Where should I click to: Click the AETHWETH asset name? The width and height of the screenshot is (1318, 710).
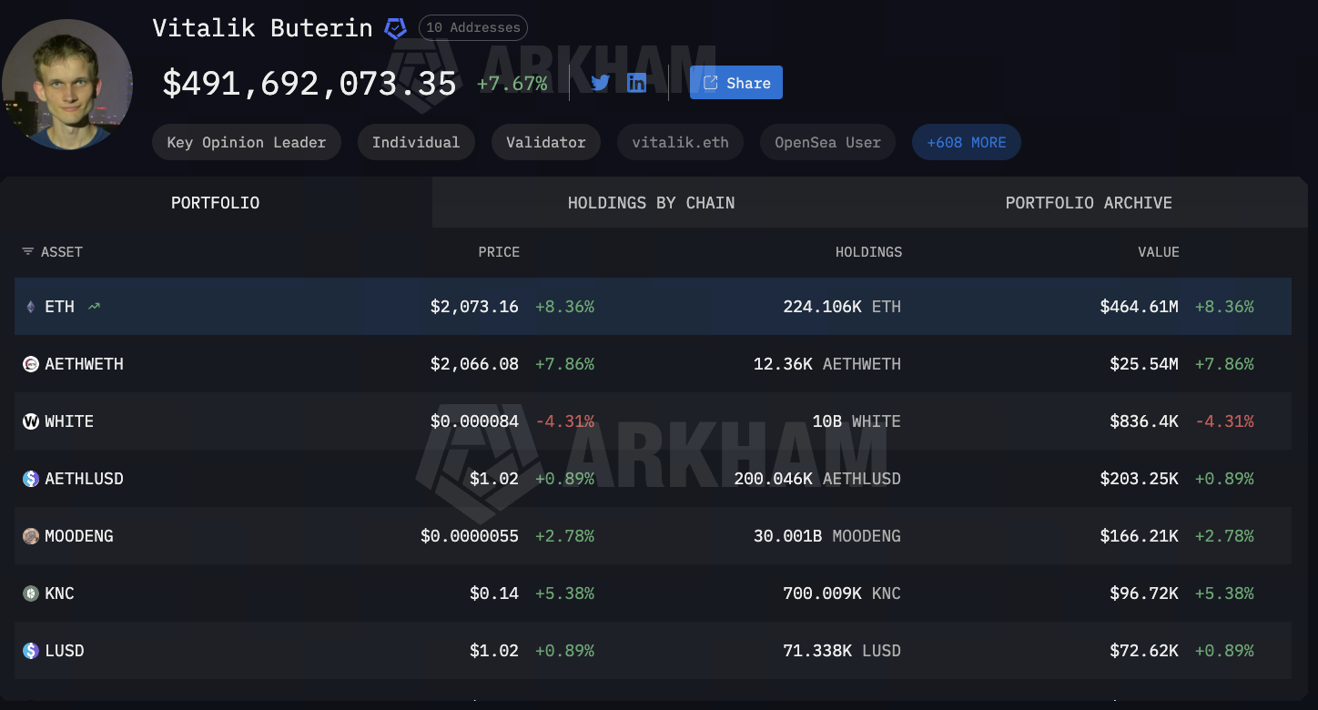click(x=85, y=364)
